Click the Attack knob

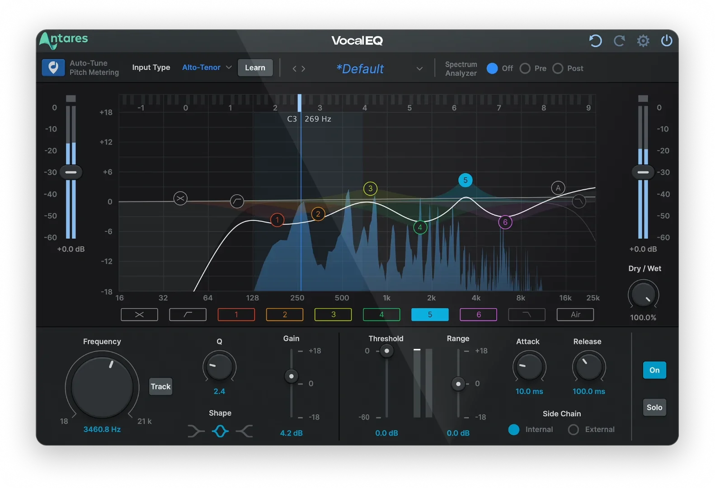pos(529,366)
